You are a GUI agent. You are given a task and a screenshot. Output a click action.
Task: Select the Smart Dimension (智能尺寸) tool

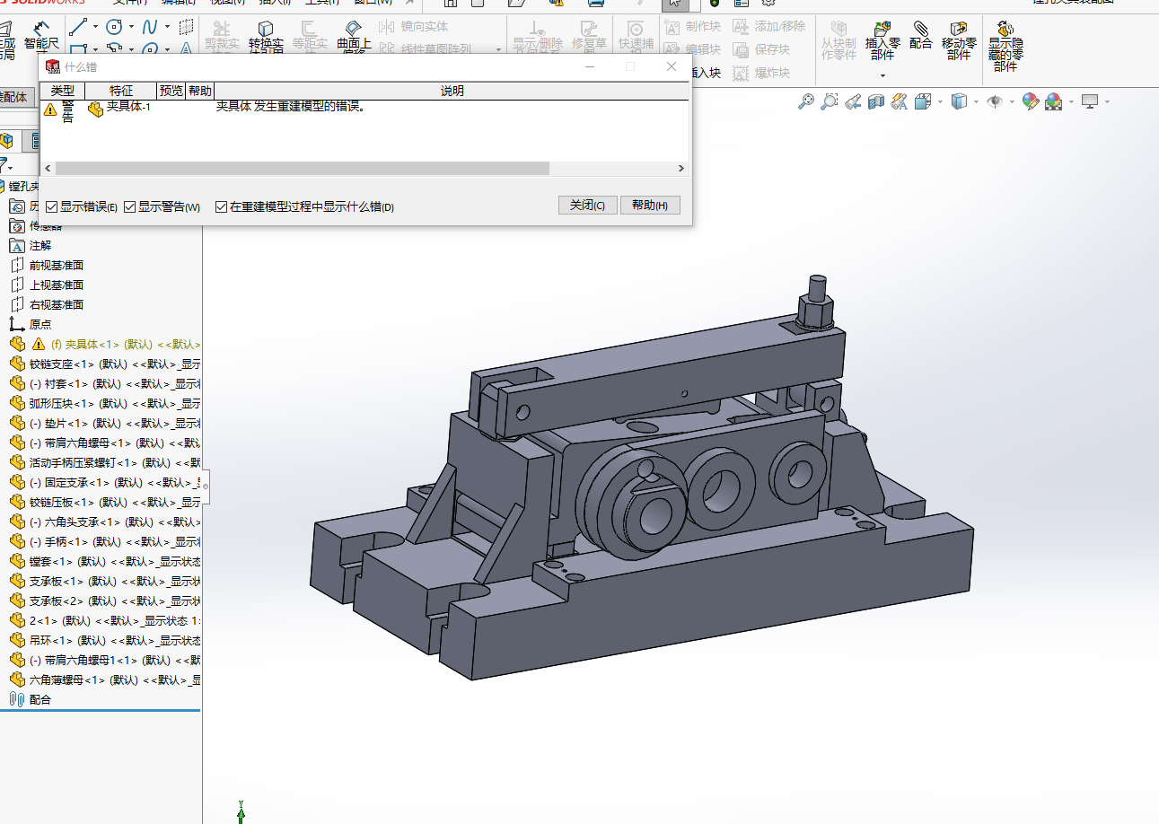click(x=40, y=36)
